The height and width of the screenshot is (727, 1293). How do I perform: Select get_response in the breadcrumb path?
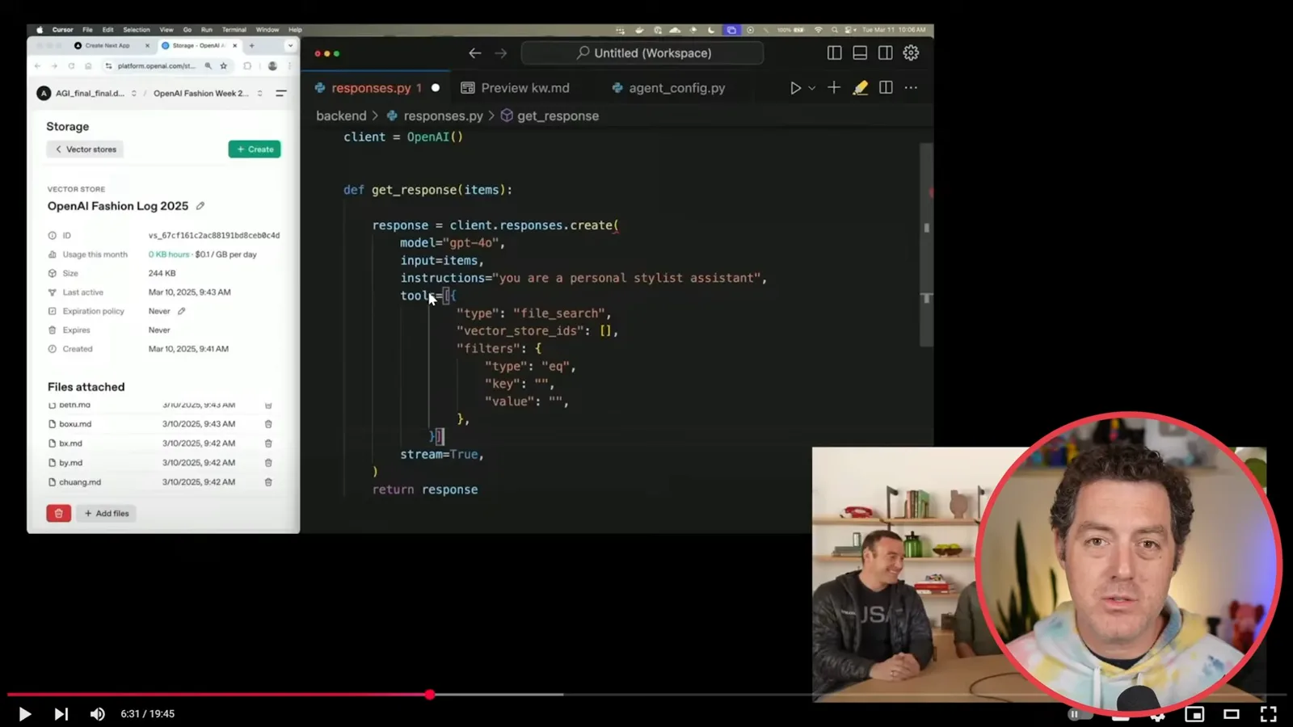click(x=558, y=116)
